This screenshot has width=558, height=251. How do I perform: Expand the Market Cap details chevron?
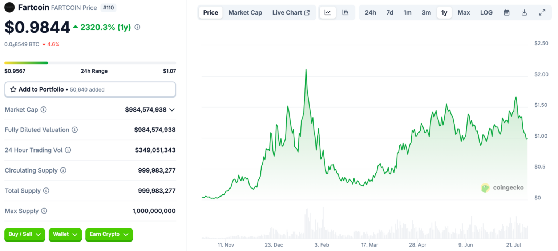pyautogui.click(x=171, y=109)
